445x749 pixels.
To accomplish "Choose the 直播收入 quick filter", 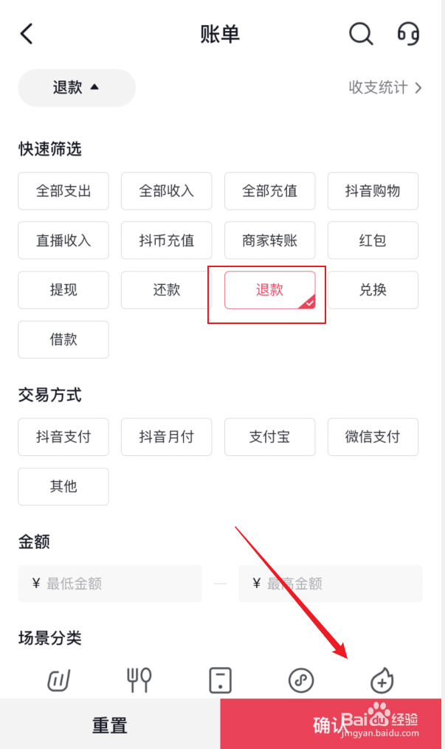I will click(x=63, y=241).
